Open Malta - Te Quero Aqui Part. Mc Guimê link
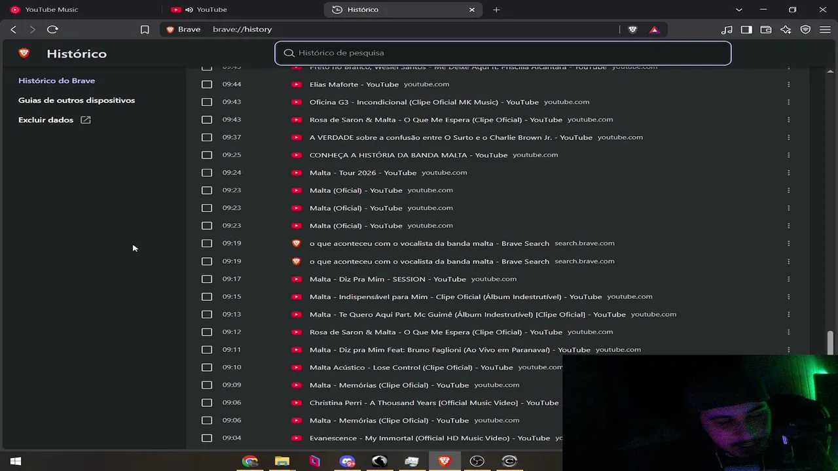The image size is (838, 471). point(467,314)
